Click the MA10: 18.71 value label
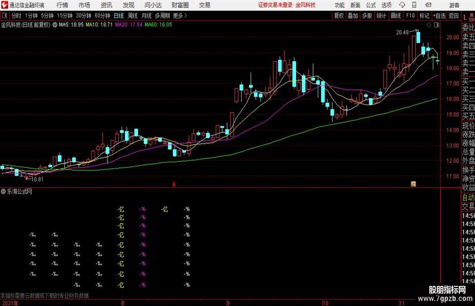 click(99, 25)
